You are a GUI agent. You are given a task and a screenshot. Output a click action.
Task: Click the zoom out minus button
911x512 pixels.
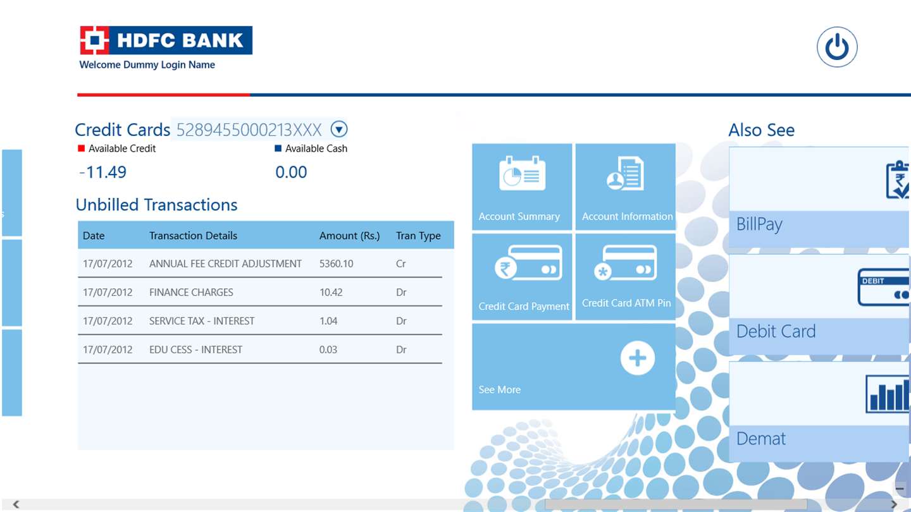900,489
